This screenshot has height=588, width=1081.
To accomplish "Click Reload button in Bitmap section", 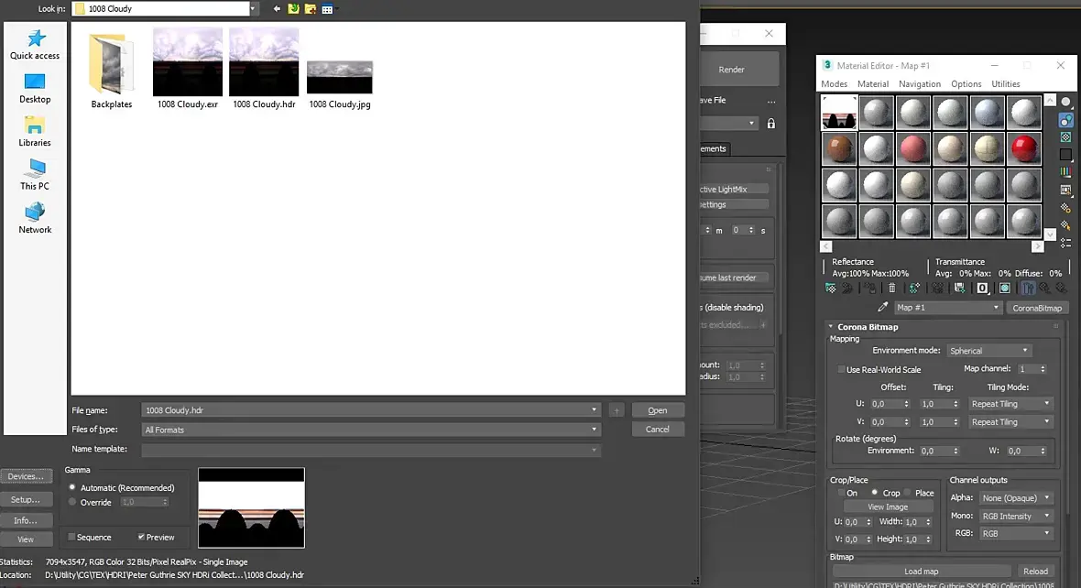I will (x=1035, y=571).
